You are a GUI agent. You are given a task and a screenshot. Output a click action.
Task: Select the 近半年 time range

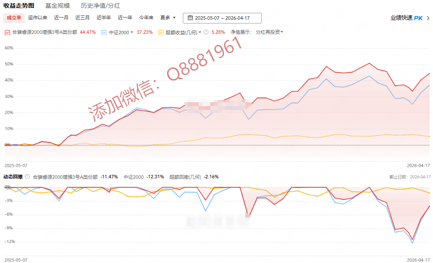point(104,18)
